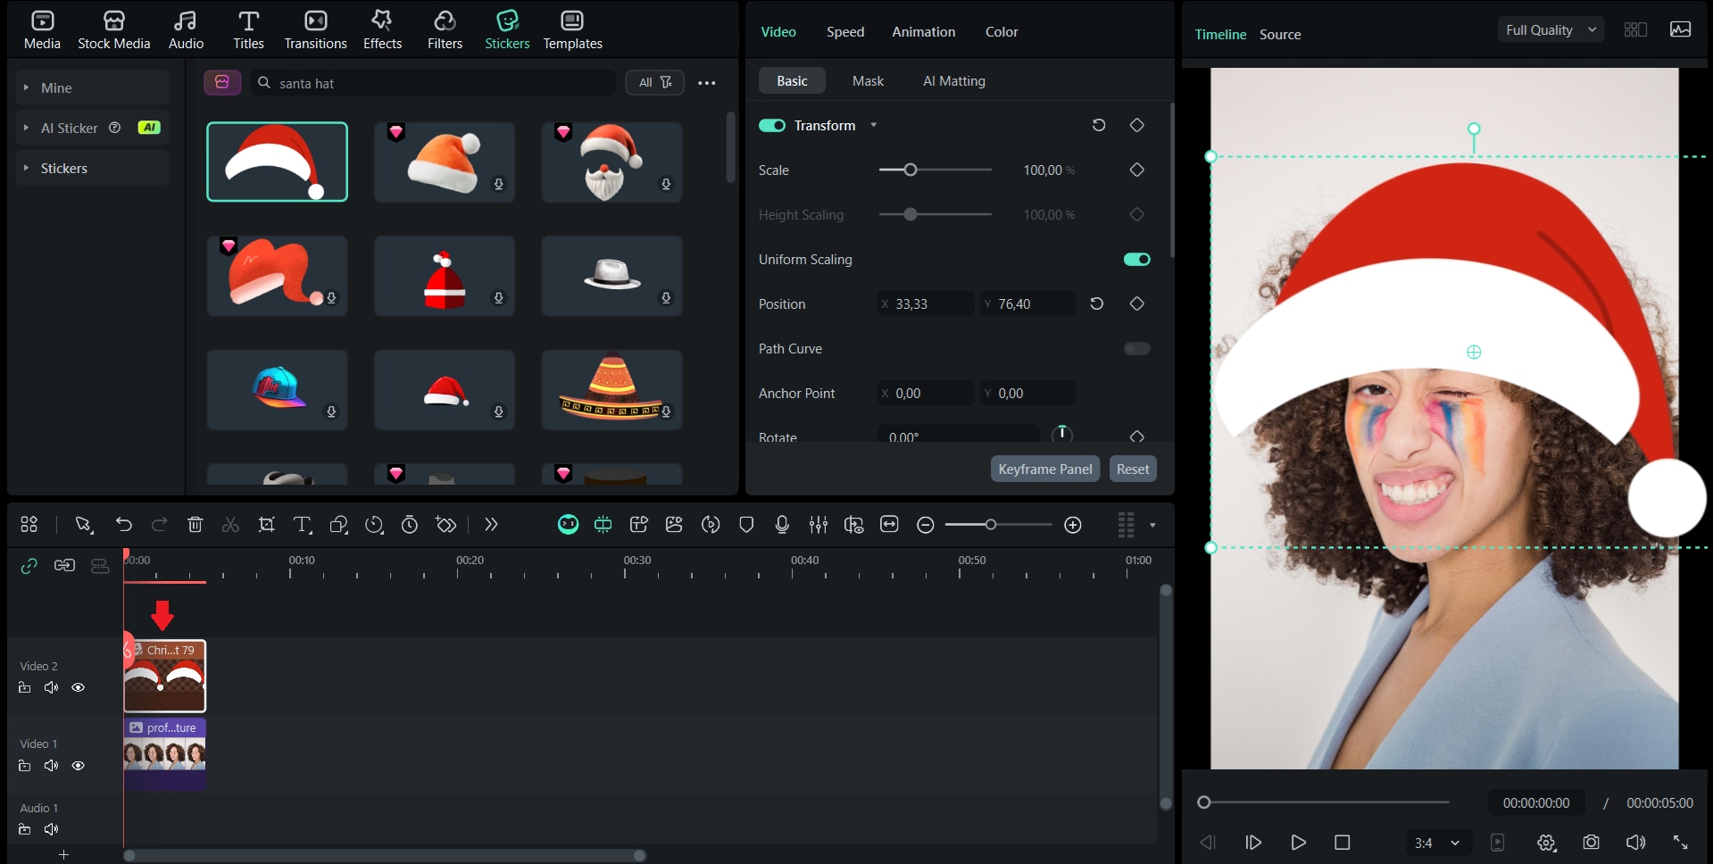Viewport: 1713px width, 864px height.
Task: Click the camera snapshot icon below preview
Action: 1591,842
